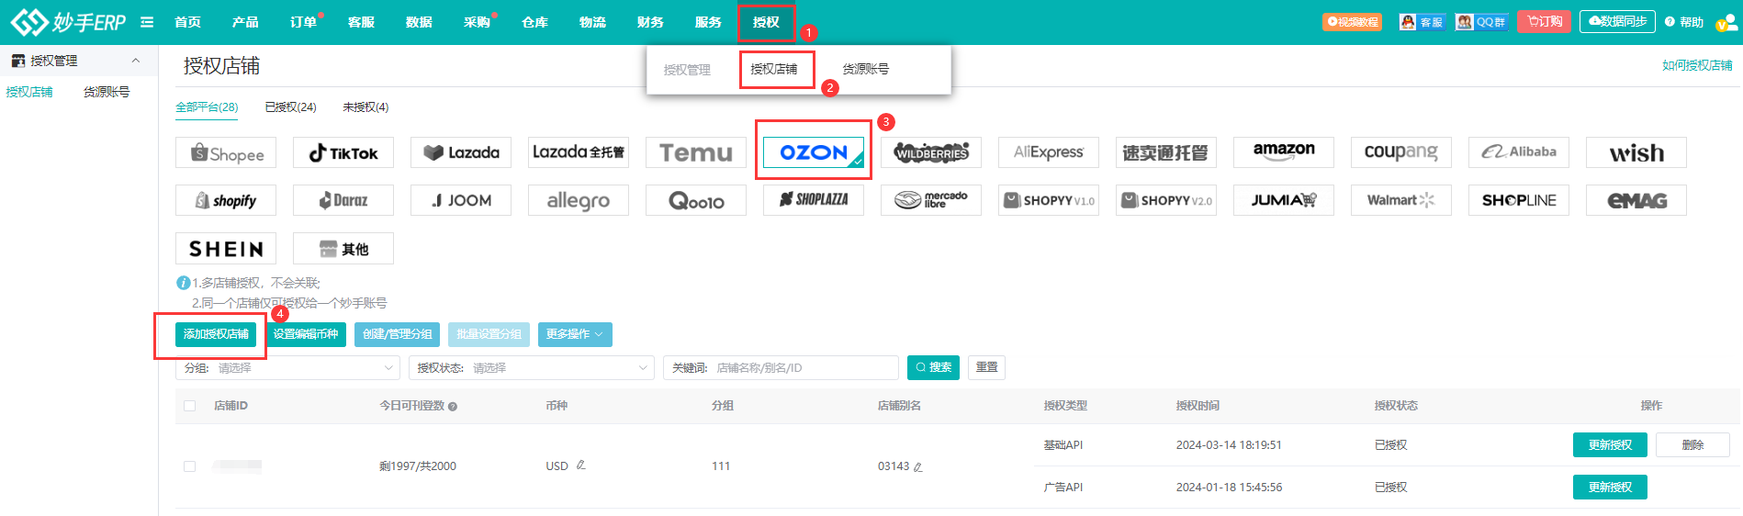
Task: Select the Temu platform tile
Action: [695, 152]
